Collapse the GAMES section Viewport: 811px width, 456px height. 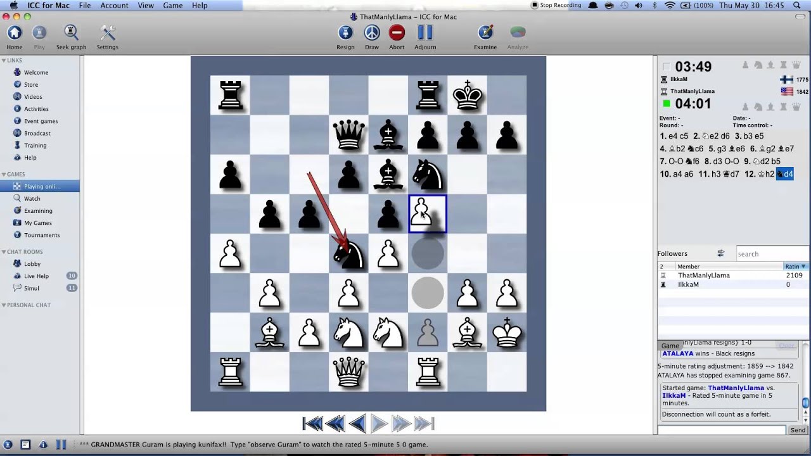click(4, 174)
